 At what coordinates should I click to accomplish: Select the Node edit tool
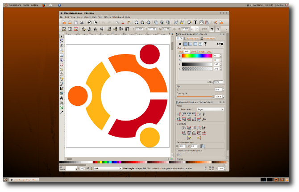click(x=62, y=41)
